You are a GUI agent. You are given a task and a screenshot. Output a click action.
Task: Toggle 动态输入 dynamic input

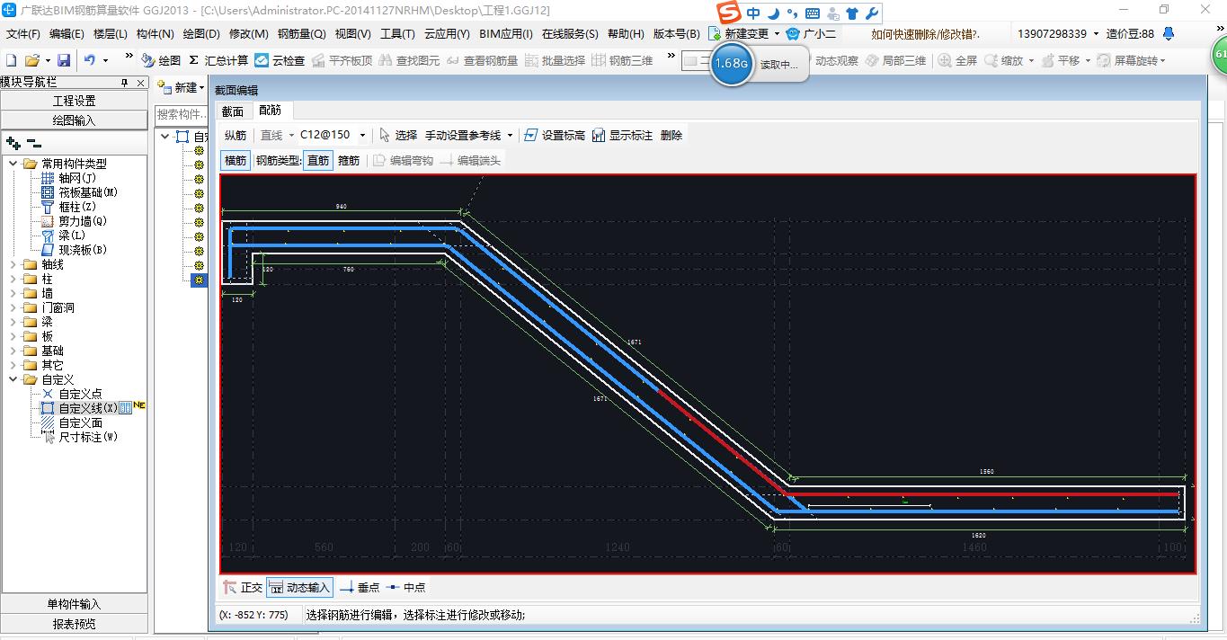tap(300, 587)
